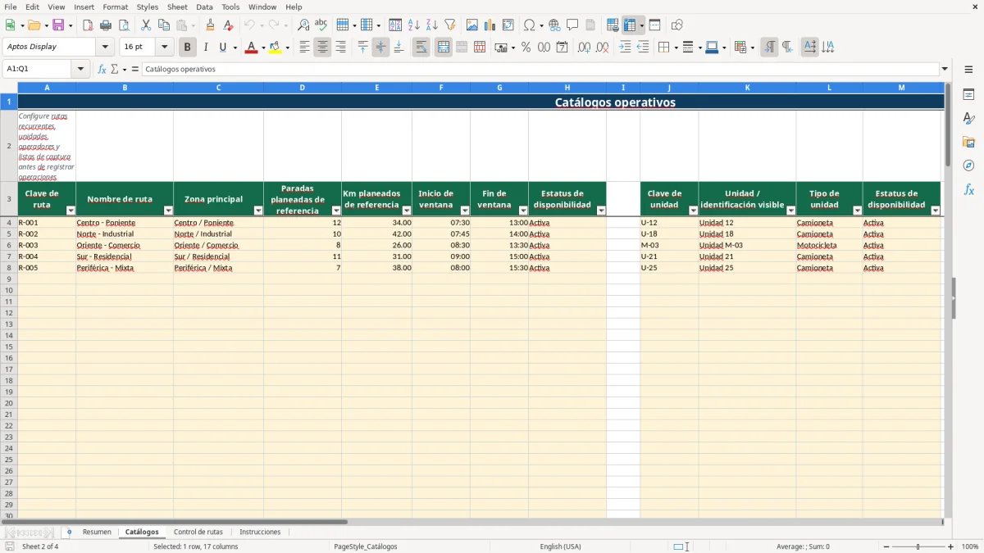This screenshot has height=553, width=984.
Task: Insert Hyperlink icon
Action: [554, 25]
